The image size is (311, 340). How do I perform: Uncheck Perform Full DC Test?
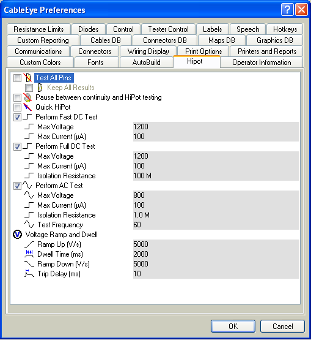click(17, 146)
